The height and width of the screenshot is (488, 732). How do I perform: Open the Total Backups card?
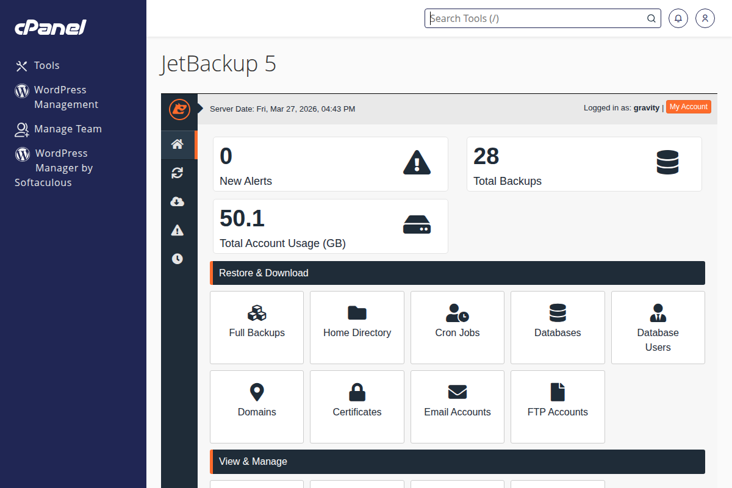pyautogui.click(x=584, y=164)
